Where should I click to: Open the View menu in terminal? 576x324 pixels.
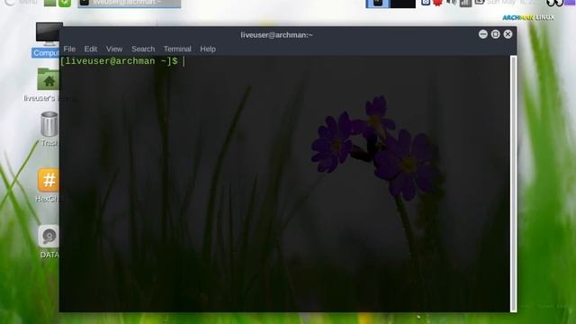pos(114,49)
